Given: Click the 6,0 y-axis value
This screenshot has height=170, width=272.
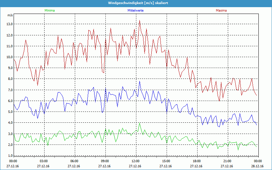Looking at the screenshot, I should point(10,101).
